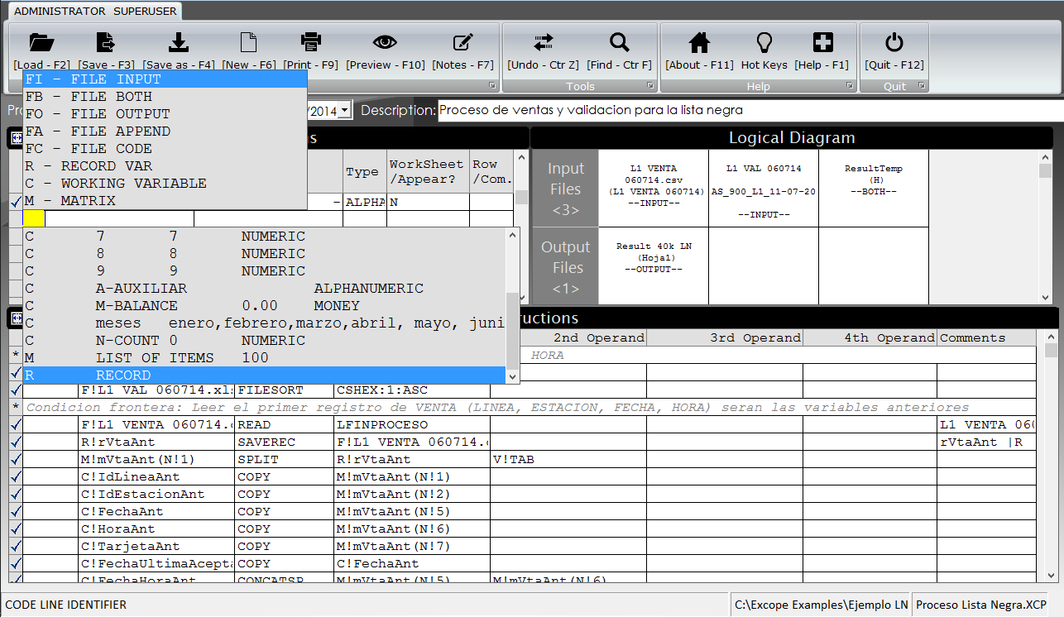The width and height of the screenshot is (1064, 617).
Task: Show Hot Keys with the lightbulb icon
Action: [764, 42]
